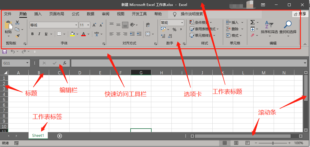
Task: Toggle Underline formatting button
Action: pyautogui.click(x=46, y=34)
